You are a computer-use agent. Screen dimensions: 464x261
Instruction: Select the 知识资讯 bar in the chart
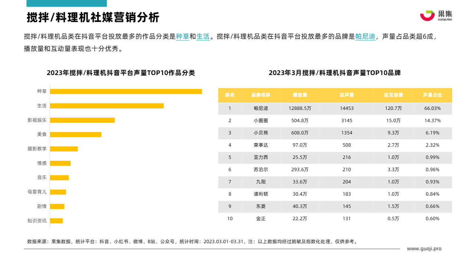point(56,221)
